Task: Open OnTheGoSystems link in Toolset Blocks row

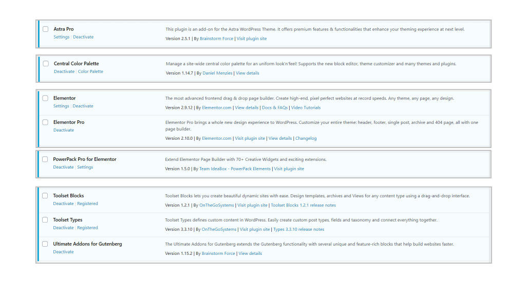Action: point(217,206)
